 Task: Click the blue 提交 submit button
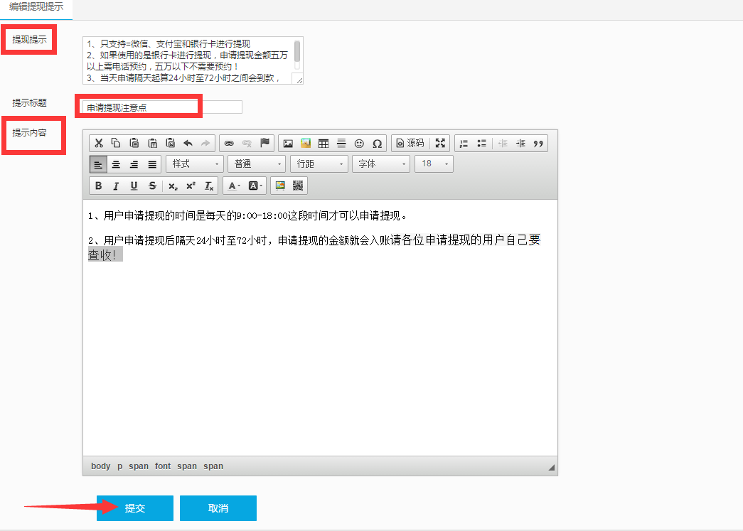click(x=135, y=508)
